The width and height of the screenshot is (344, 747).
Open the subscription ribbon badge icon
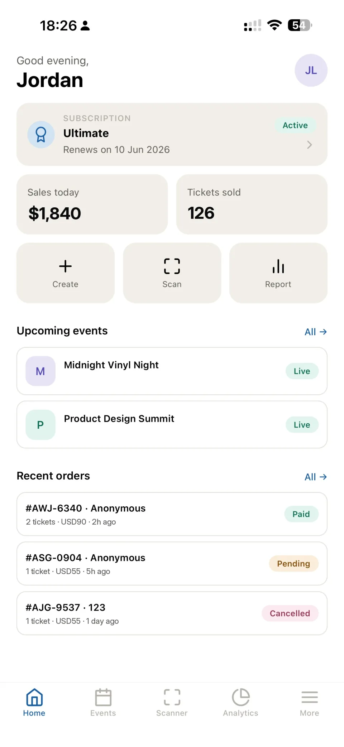(41, 135)
